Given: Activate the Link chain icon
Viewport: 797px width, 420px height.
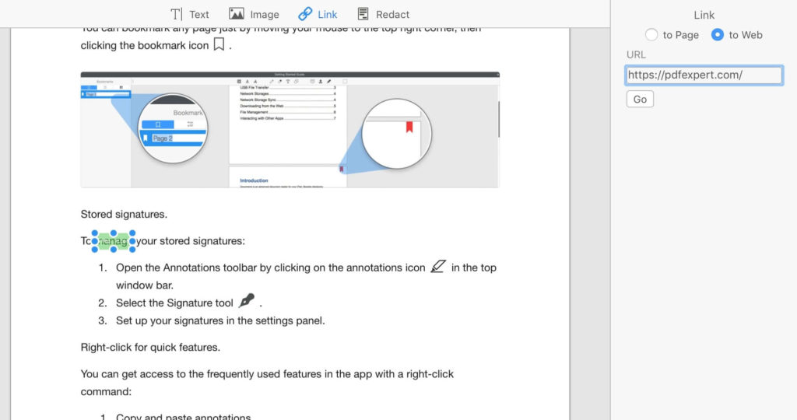Looking at the screenshot, I should tap(306, 14).
